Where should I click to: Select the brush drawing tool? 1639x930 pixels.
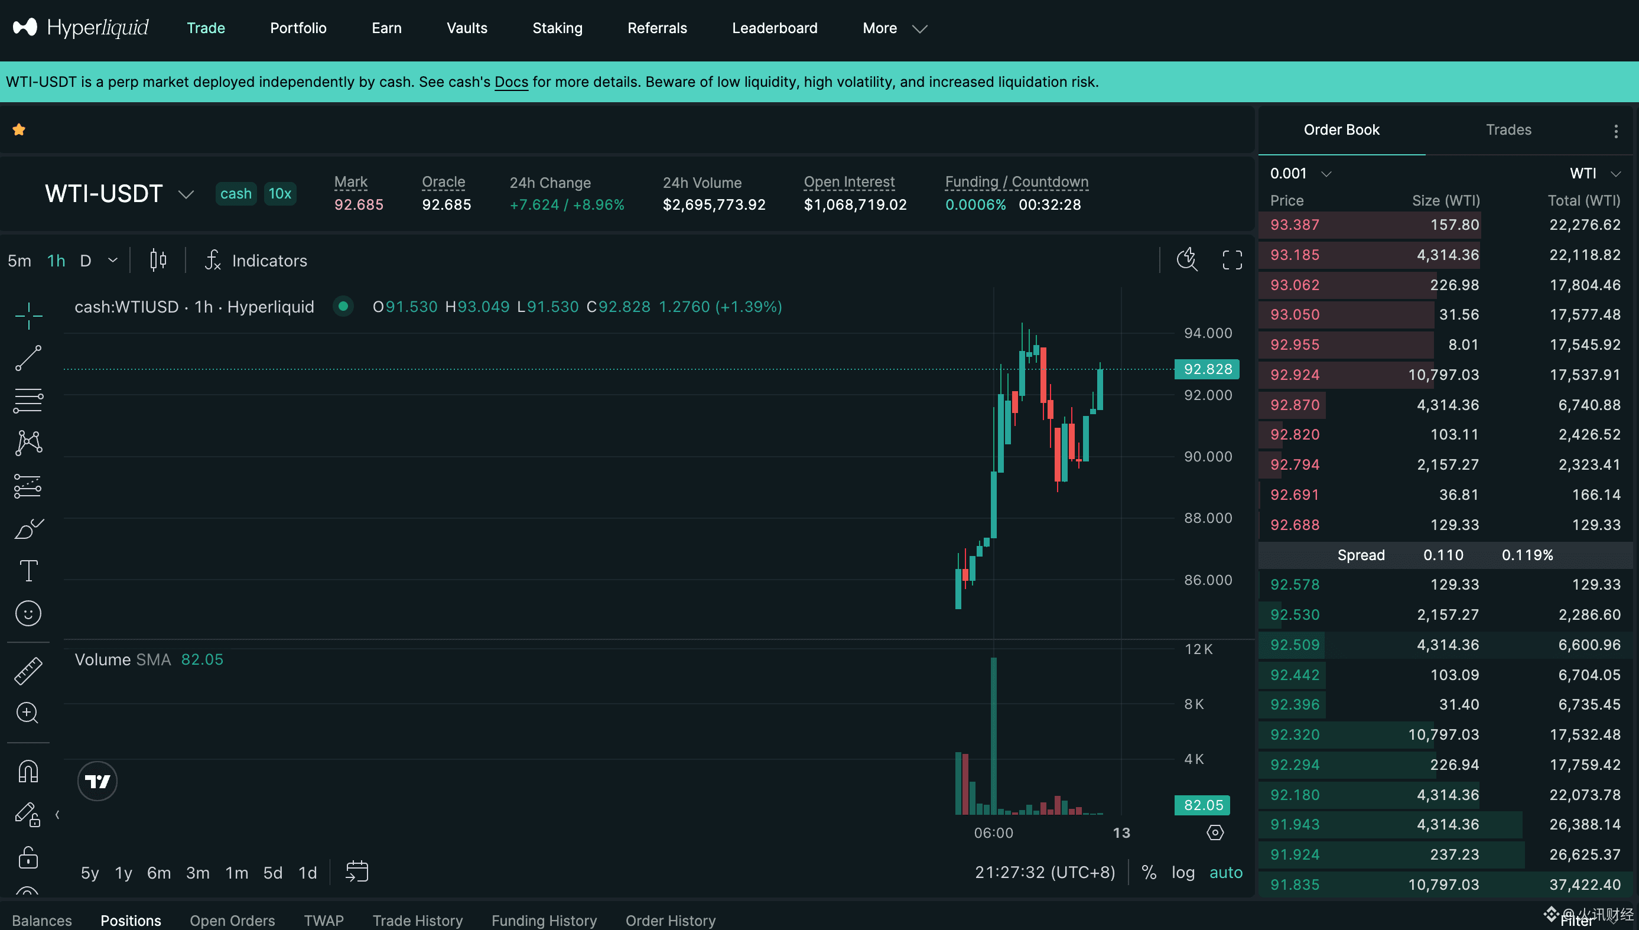(28, 529)
